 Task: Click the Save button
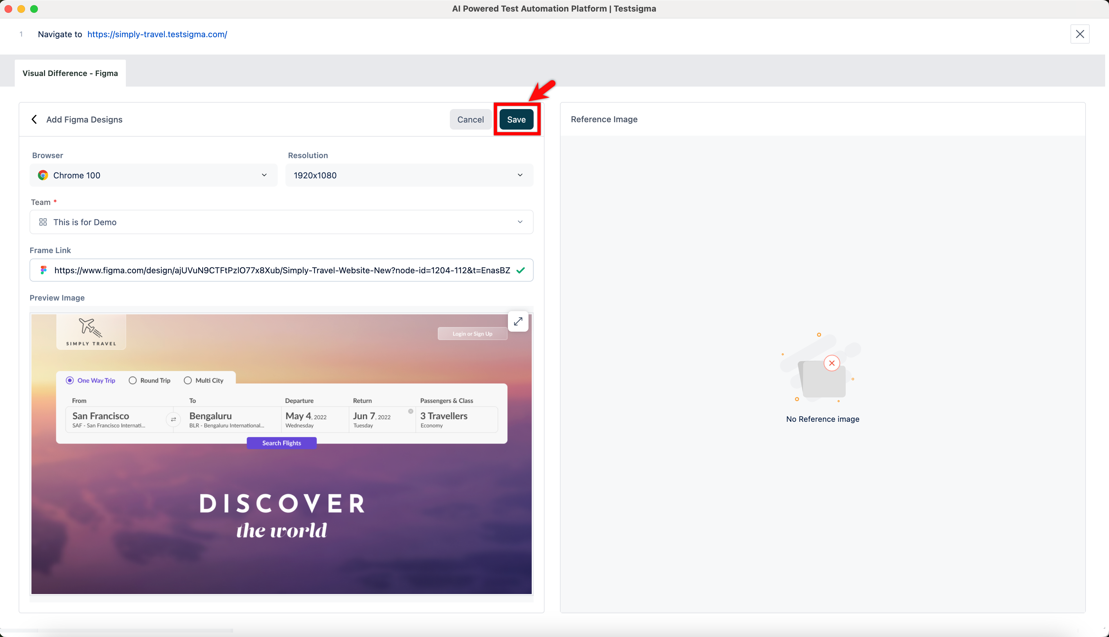[x=516, y=119]
